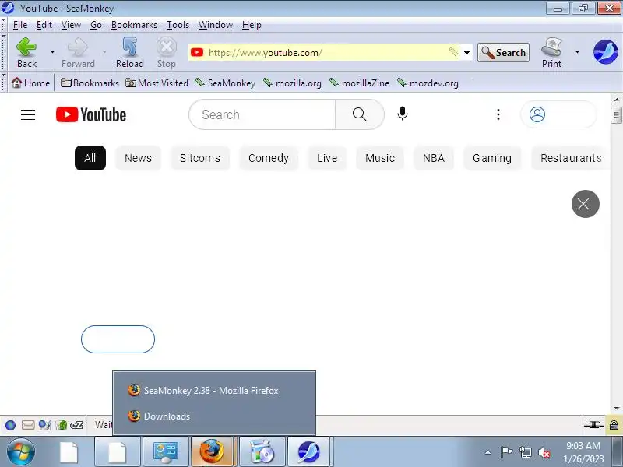Select the News filter chip
Image resolution: width=623 pixels, height=467 pixels.
point(139,158)
